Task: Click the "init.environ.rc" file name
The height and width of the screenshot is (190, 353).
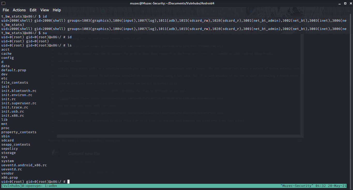Action: pyautogui.click(x=17, y=95)
